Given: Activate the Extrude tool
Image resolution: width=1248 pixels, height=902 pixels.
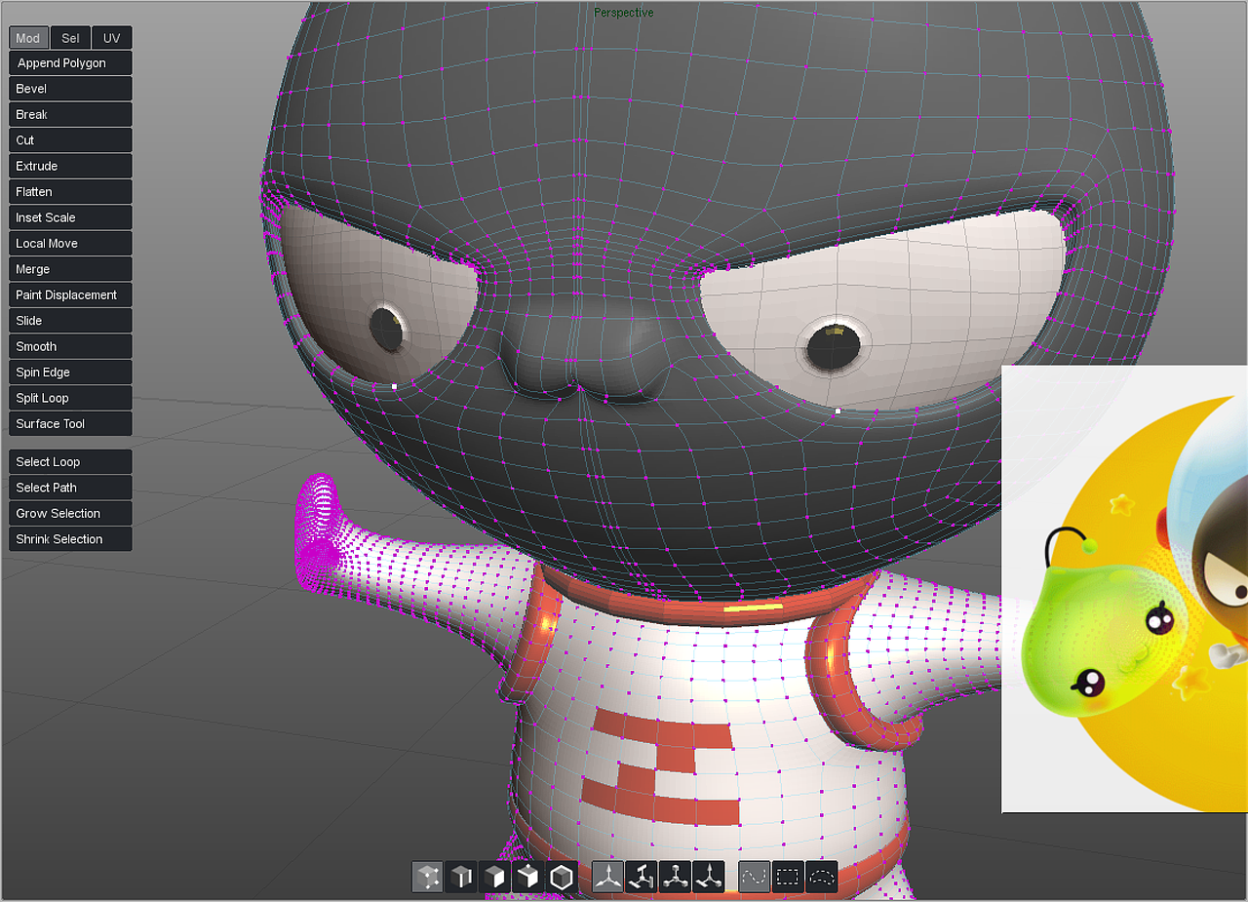Looking at the screenshot, I should (69, 166).
